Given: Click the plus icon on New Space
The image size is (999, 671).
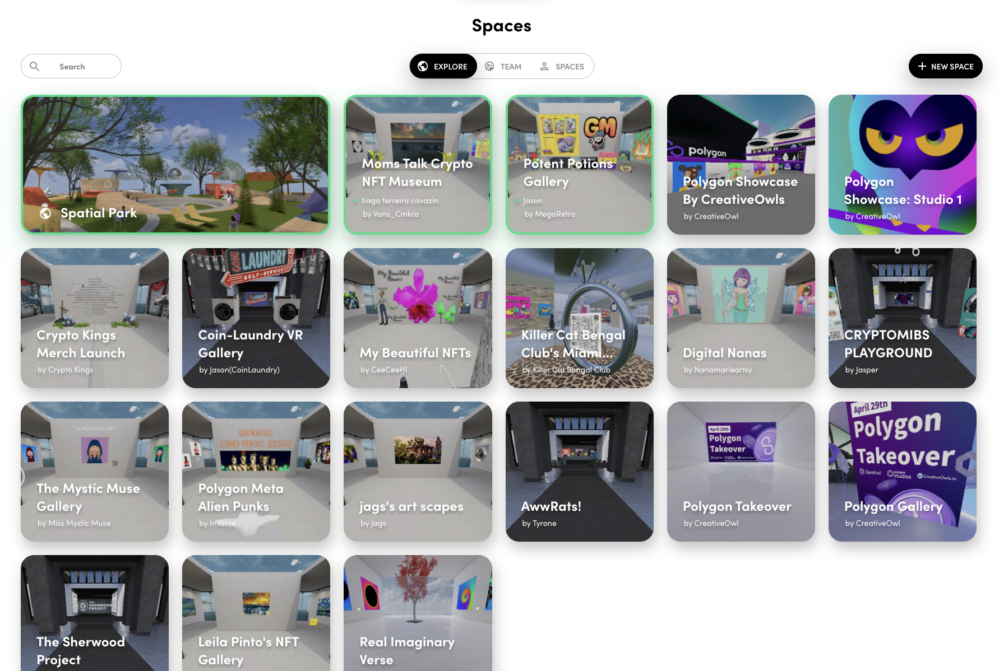Looking at the screenshot, I should point(922,66).
